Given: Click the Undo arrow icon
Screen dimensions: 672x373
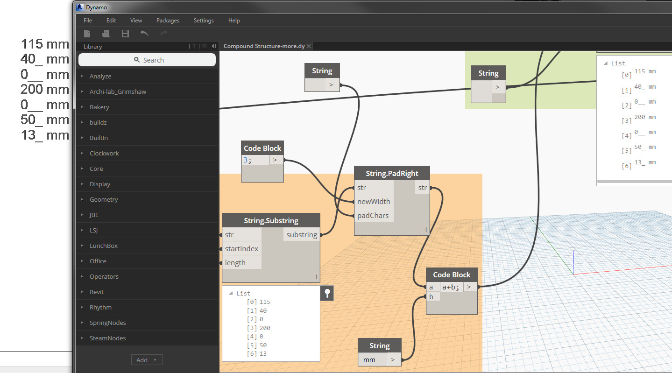Looking at the screenshot, I should click(x=144, y=34).
